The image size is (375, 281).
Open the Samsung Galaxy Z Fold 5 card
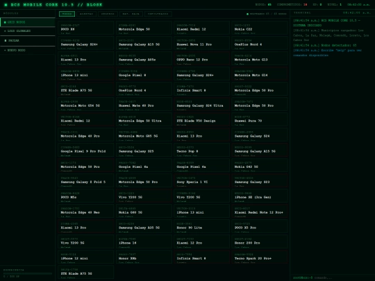click(x=86, y=180)
